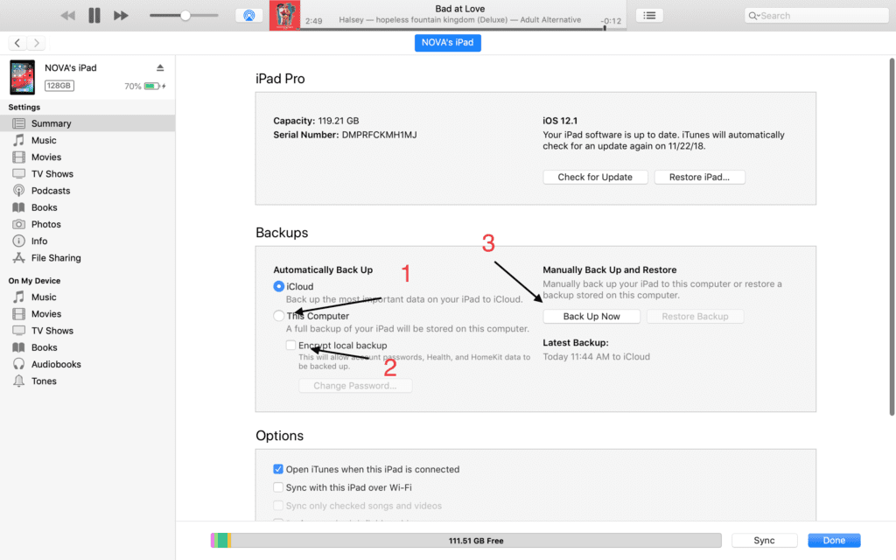Screen dimensions: 896x560
Task: Select the NOVA's iPad tab button
Action: [448, 43]
